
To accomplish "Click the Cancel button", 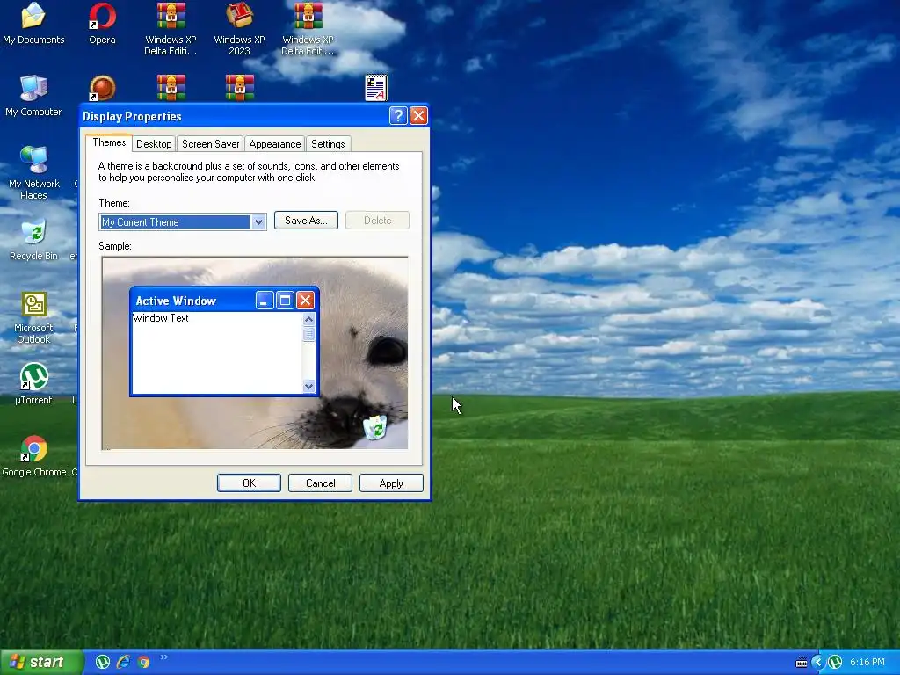I will [x=320, y=483].
